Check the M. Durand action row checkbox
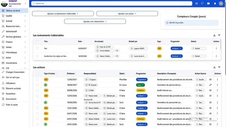Screen dimensions: 226x127 pos(37,85)
